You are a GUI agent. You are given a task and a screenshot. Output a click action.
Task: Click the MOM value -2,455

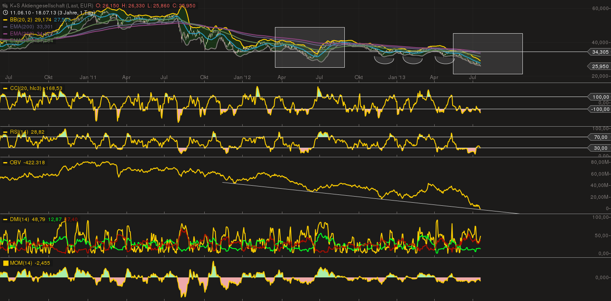click(x=43, y=263)
